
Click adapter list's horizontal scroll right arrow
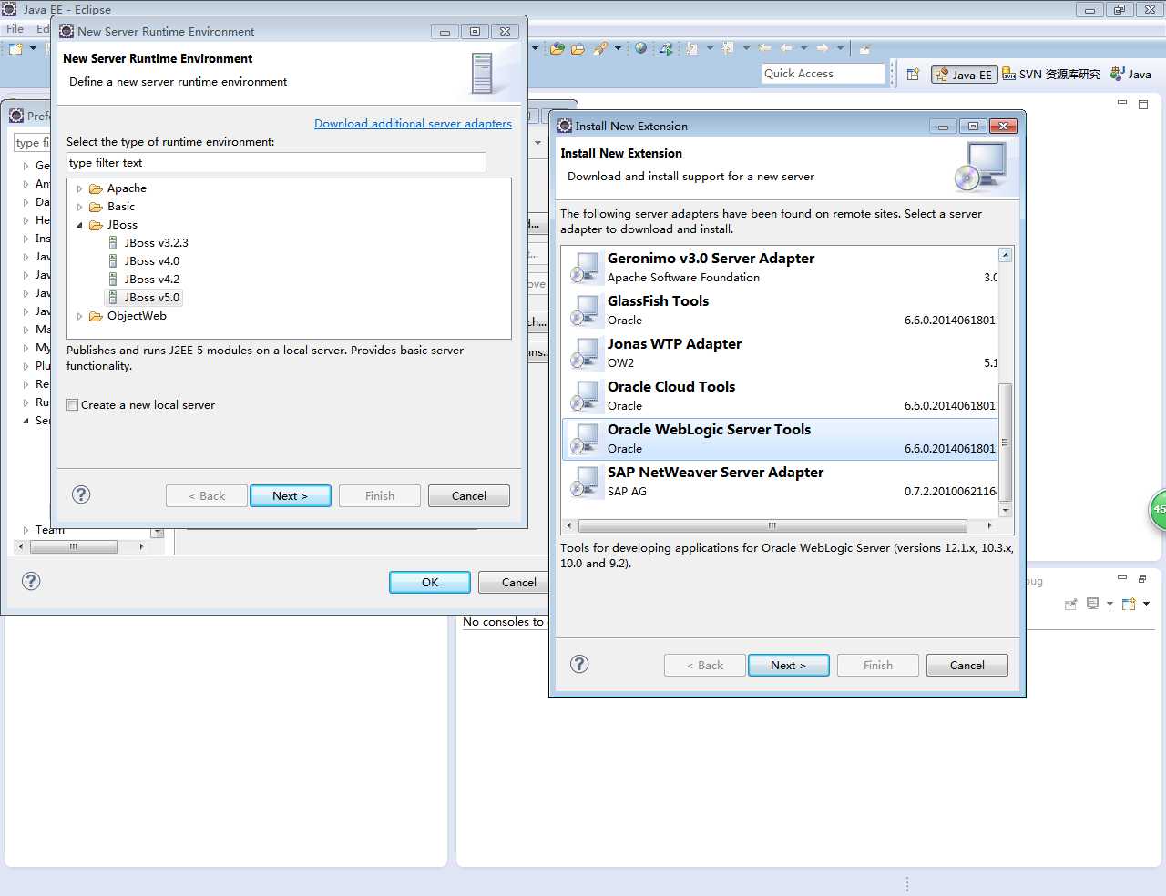tap(989, 525)
